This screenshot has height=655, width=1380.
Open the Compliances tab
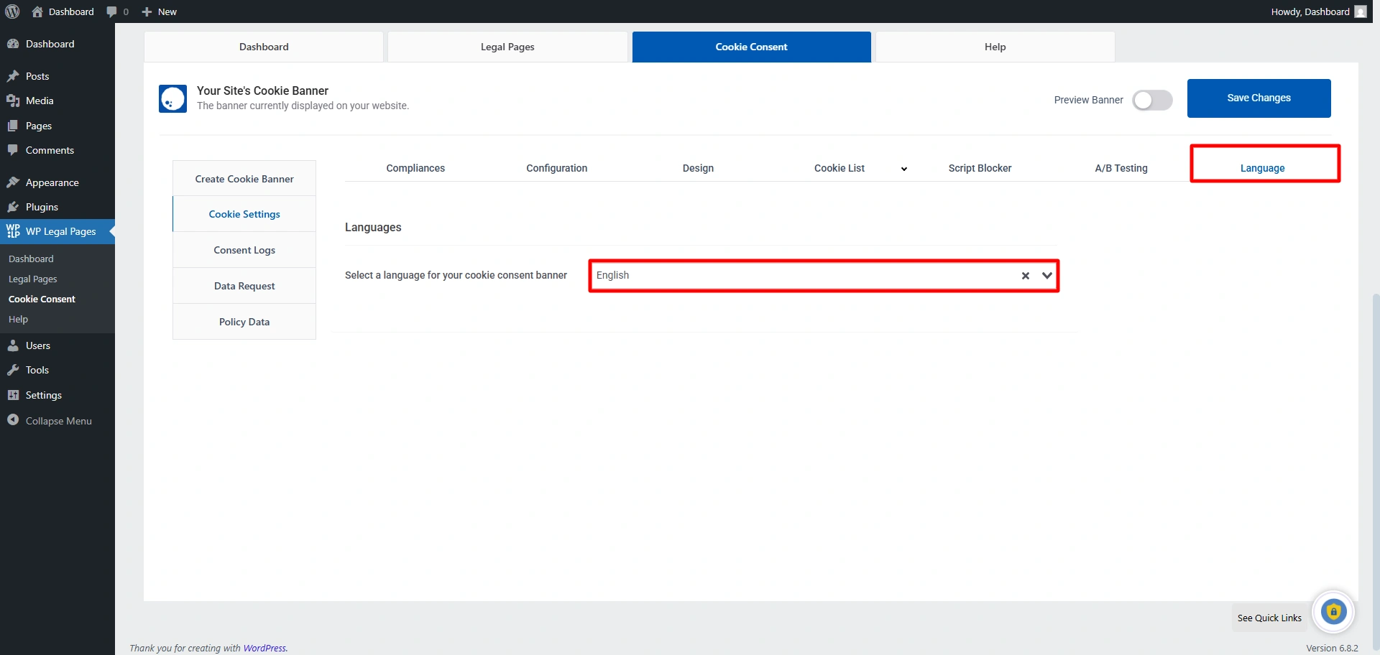tap(415, 168)
